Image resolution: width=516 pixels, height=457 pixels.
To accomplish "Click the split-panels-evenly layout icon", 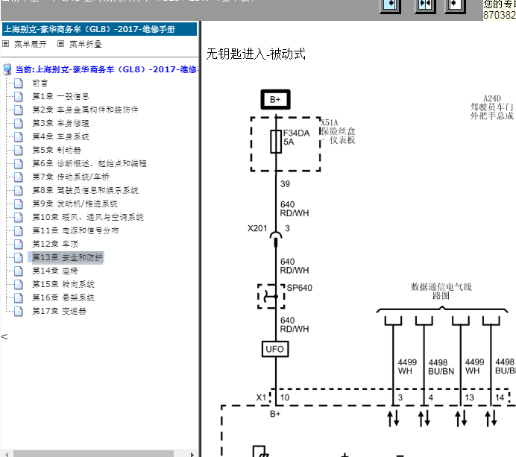I will (424, 5).
